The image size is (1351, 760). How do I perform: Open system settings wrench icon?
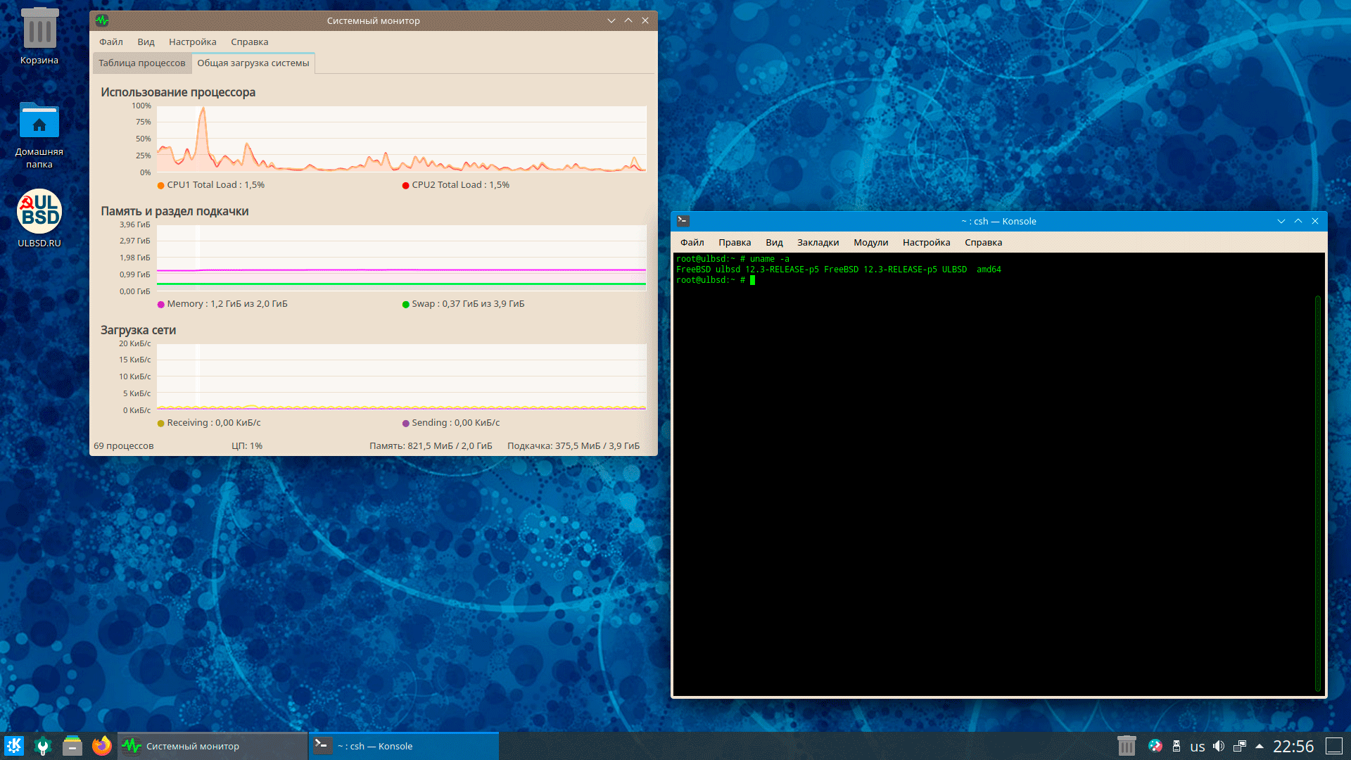pos(43,746)
